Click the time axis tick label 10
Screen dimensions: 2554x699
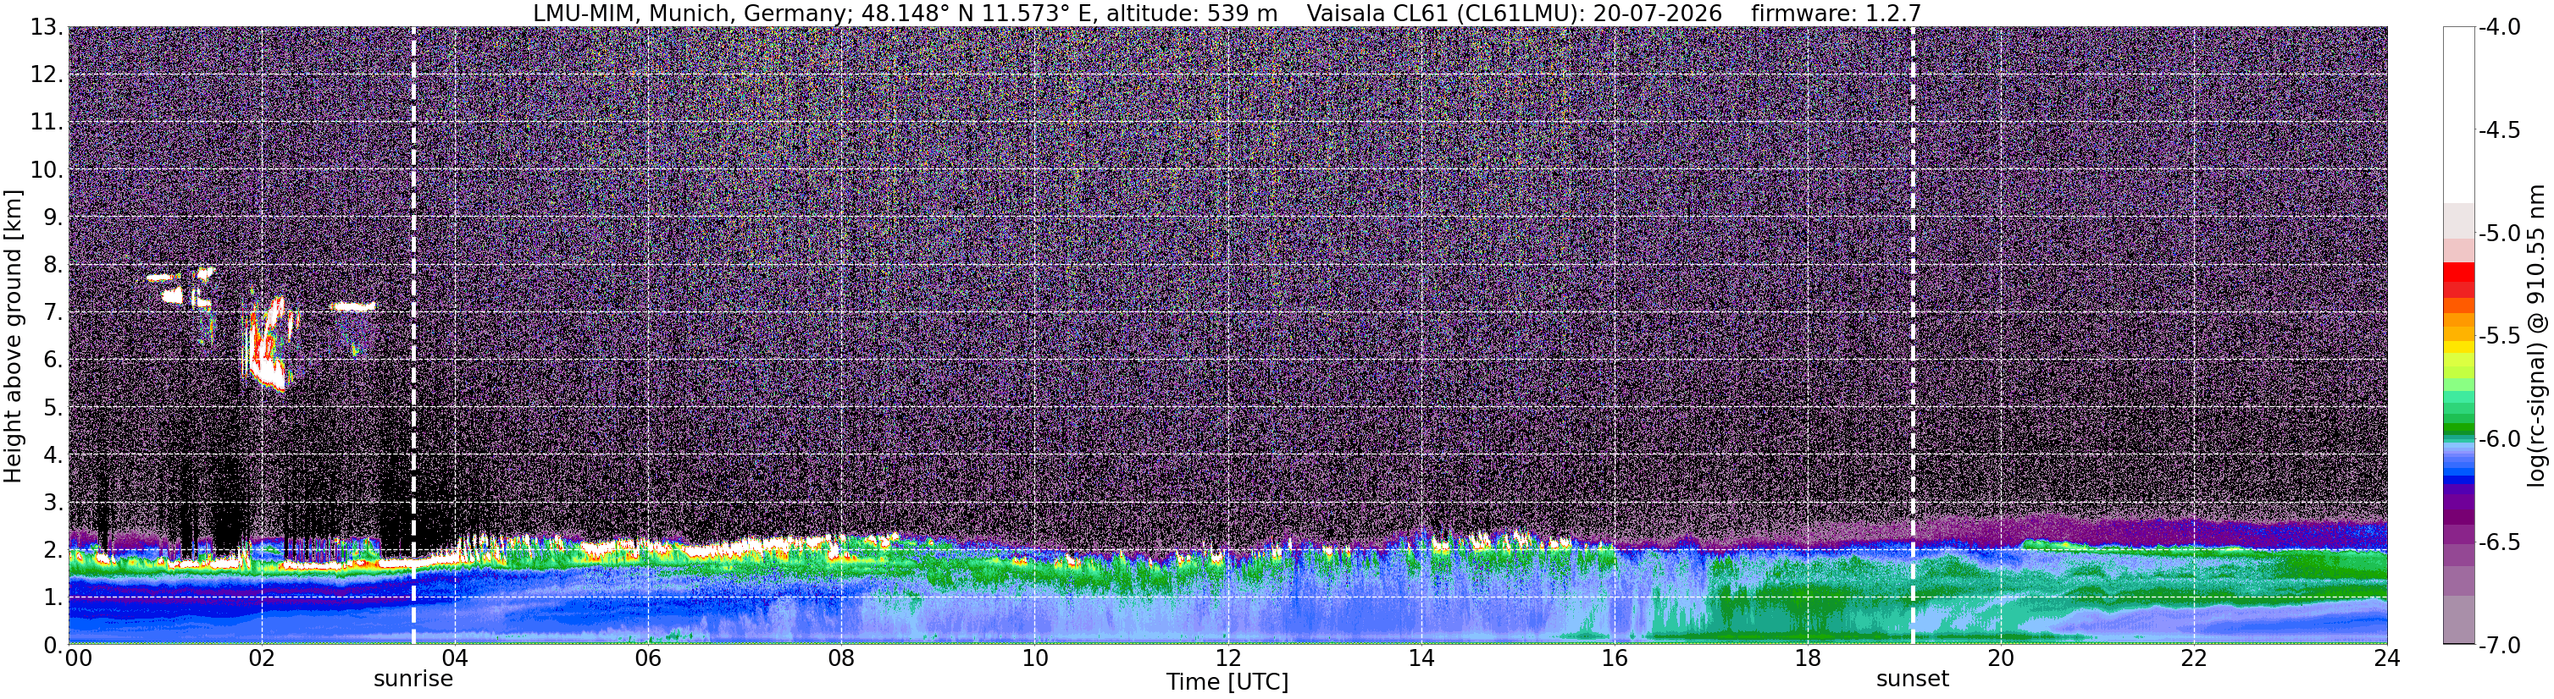(x=1035, y=658)
